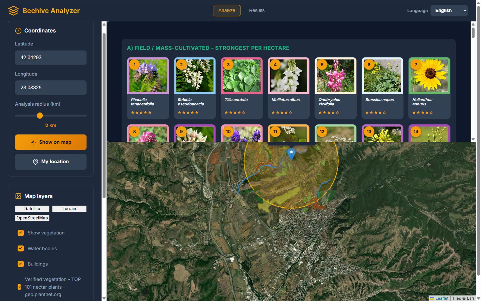Click the sidebar scrollbar down arrow
The height and width of the screenshot is (301, 481).
pyautogui.click(x=104, y=298)
